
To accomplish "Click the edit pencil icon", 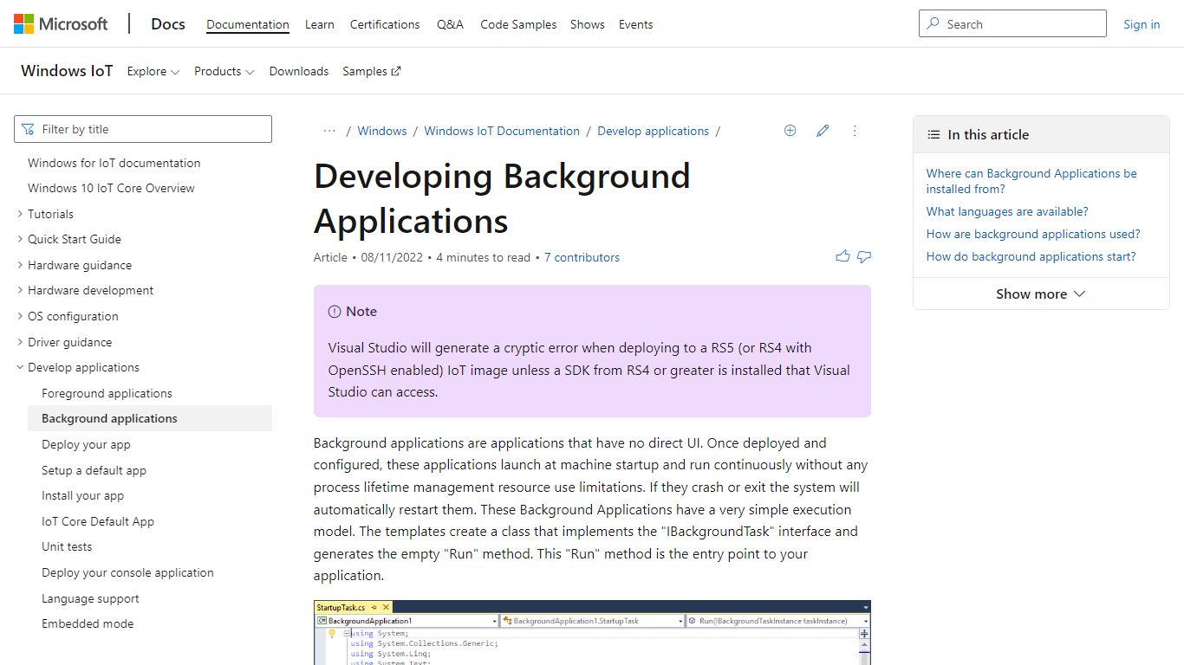I will [823, 131].
